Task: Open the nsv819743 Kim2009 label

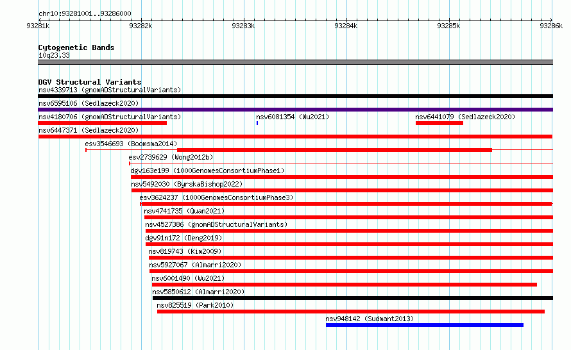Action: click(x=185, y=251)
